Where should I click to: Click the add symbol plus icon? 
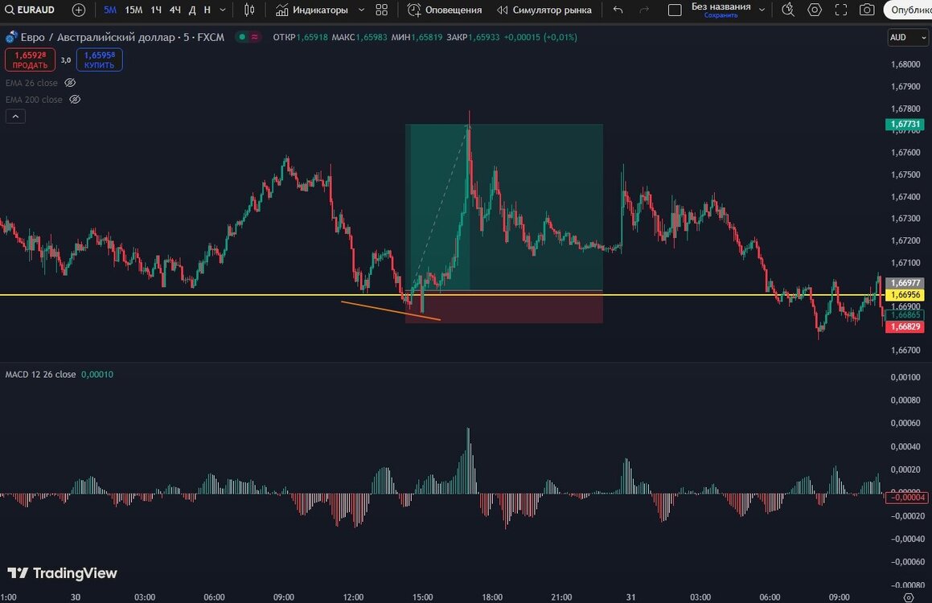[x=79, y=10]
